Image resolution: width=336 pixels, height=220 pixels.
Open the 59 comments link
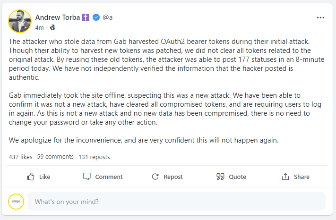coord(55,157)
